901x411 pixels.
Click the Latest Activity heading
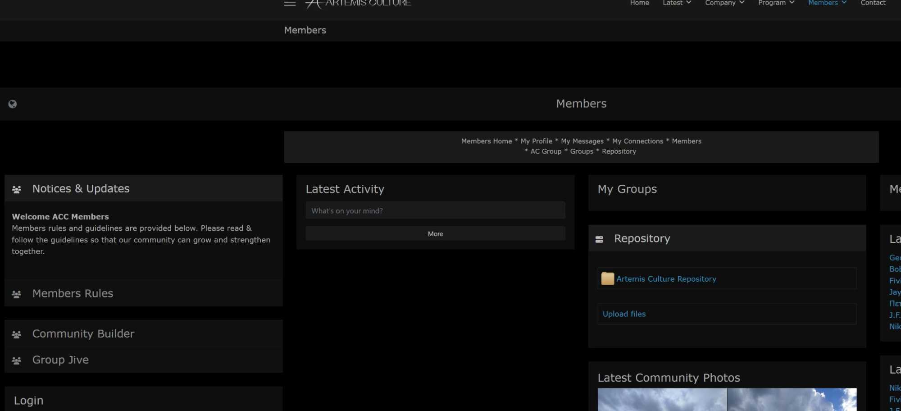(x=345, y=189)
